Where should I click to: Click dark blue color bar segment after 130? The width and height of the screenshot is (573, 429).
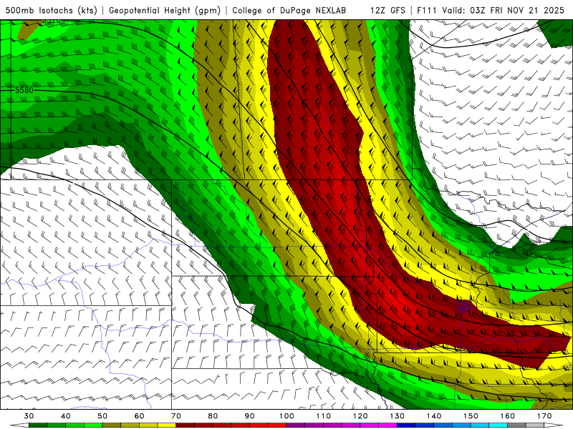coord(406,425)
